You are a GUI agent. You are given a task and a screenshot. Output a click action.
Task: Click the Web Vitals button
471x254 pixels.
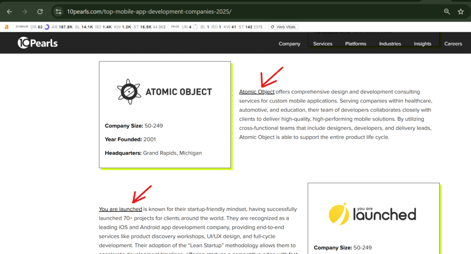(283, 27)
